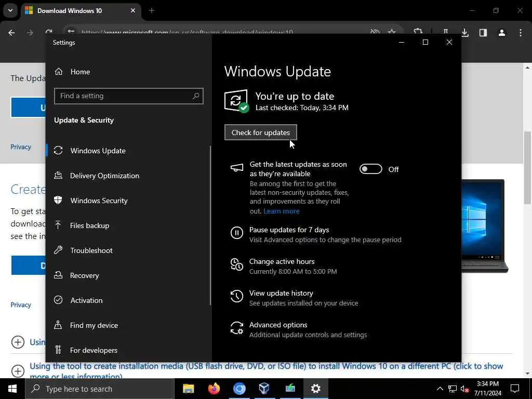Click the pause icon next to Pause updates
The image size is (532, 399).
(237, 233)
